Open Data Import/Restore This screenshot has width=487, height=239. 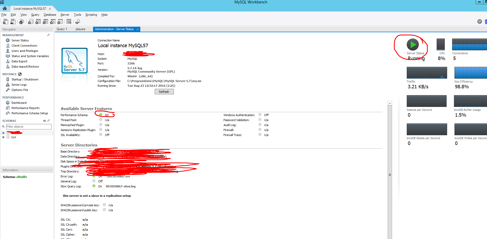[x=25, y=67]
